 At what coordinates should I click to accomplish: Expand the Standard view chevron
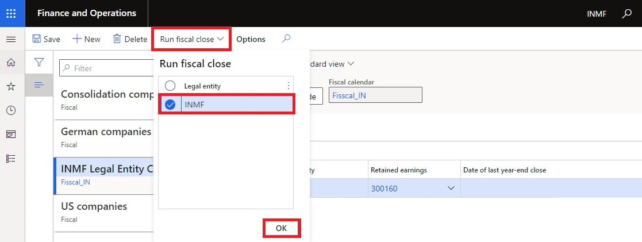tap(351, 64)
